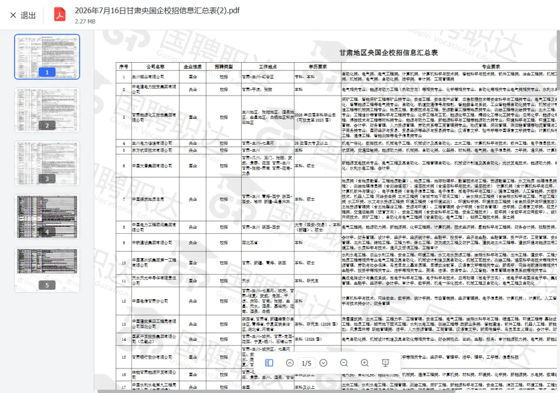The width and height of the screenshot is (560, 393).
Task: Click education cell 26应届大专及以上
Action: [317, 143]
